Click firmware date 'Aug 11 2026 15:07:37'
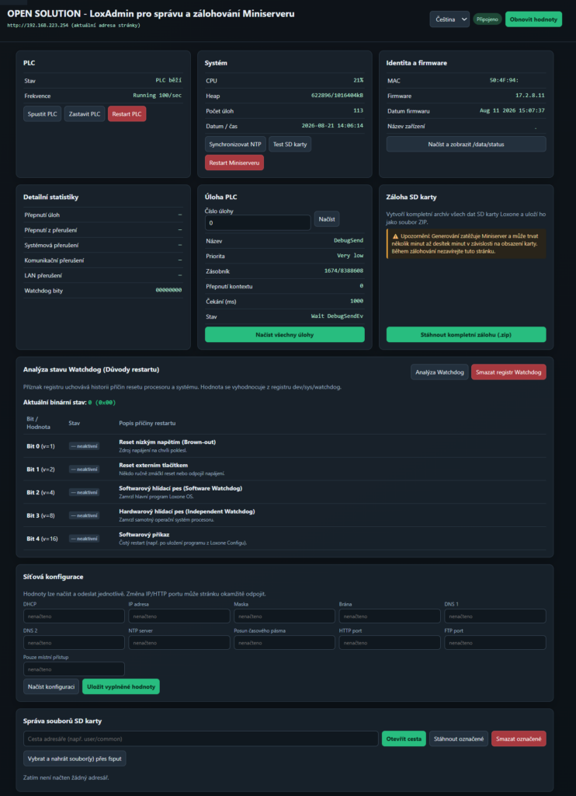The height and width of the screenshot is (796, 576). [x=512, y=110]
